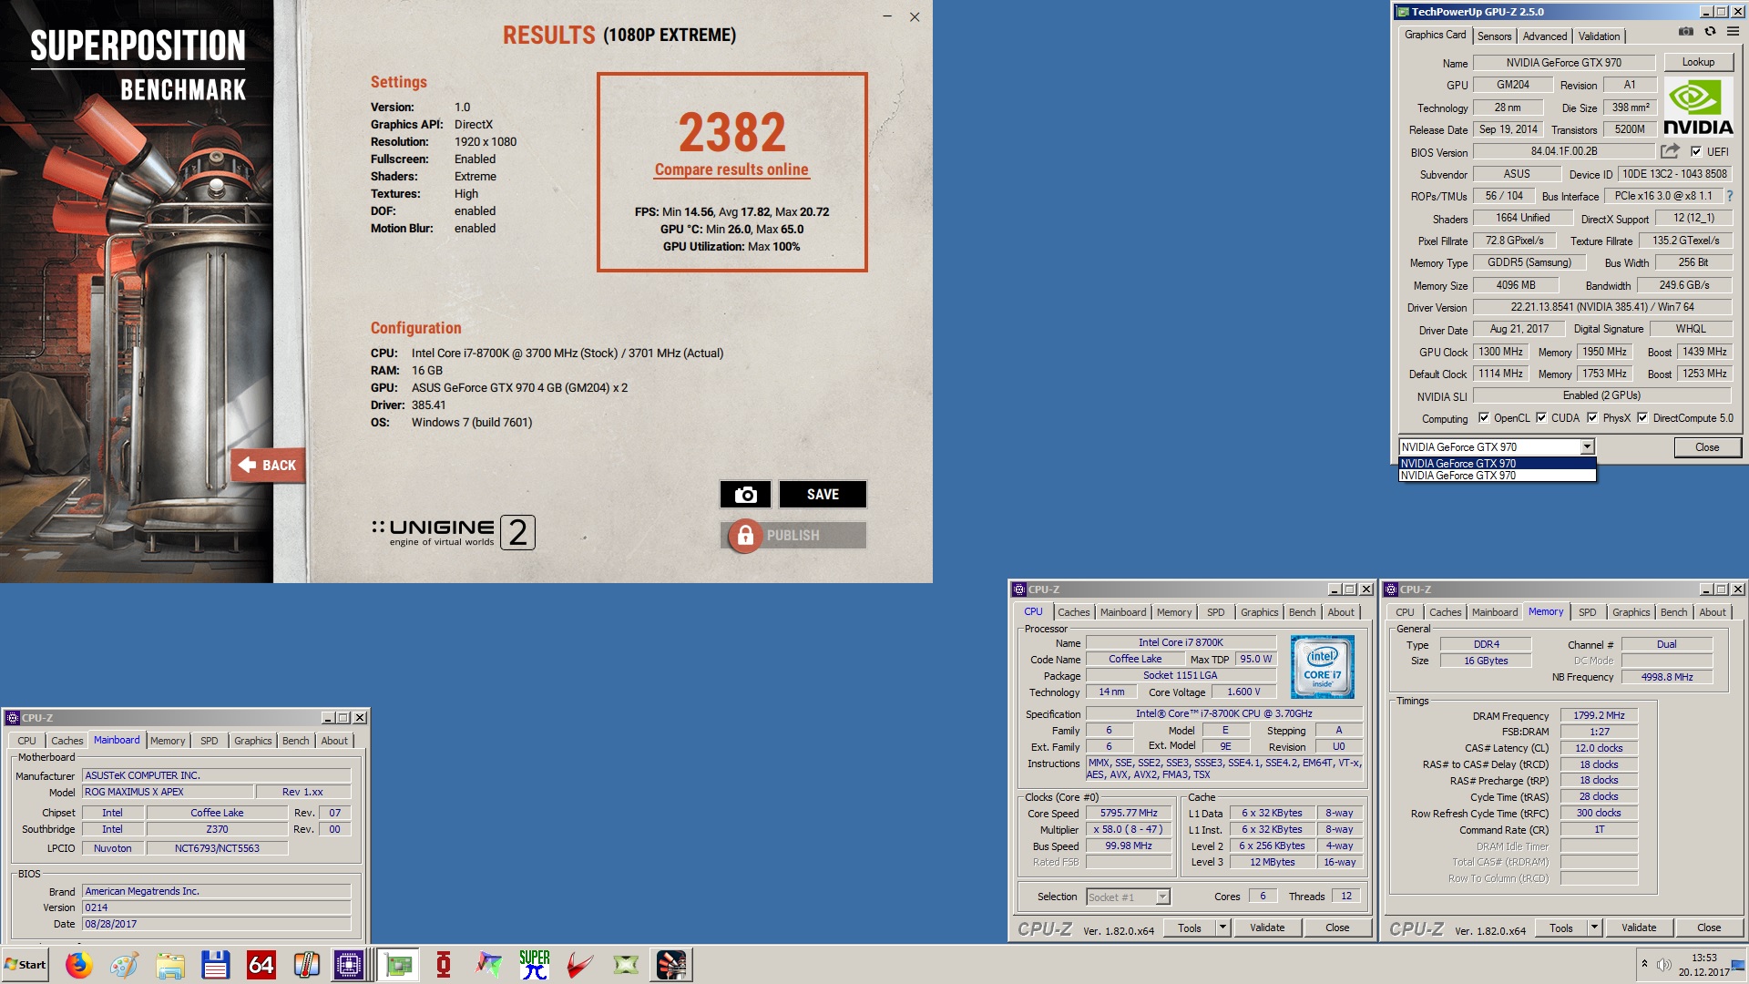
Task: Switch to the Sensors tab in GPU-Z
Action: (x=1494, y=36)
